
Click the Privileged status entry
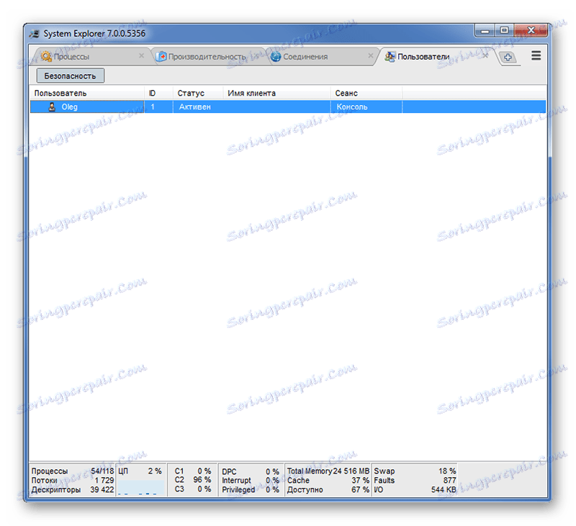coord(250,489)
